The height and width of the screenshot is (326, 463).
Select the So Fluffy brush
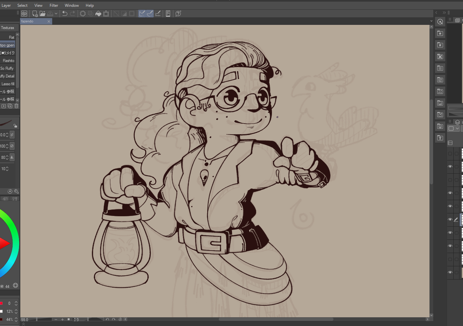pos(7,68)
